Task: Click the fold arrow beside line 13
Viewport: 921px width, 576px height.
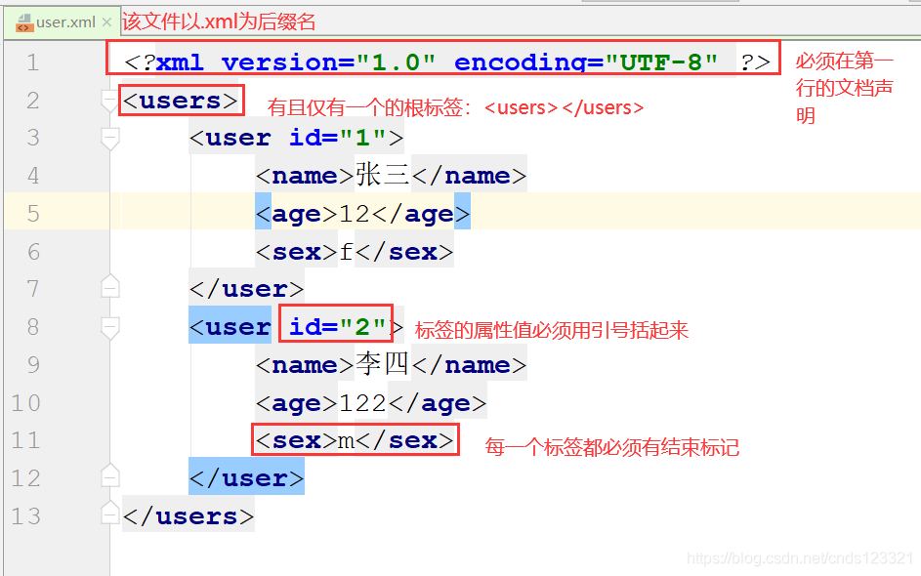Action: tap(109, 515)
